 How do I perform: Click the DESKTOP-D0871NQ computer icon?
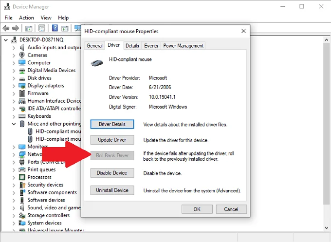point(14,40)
